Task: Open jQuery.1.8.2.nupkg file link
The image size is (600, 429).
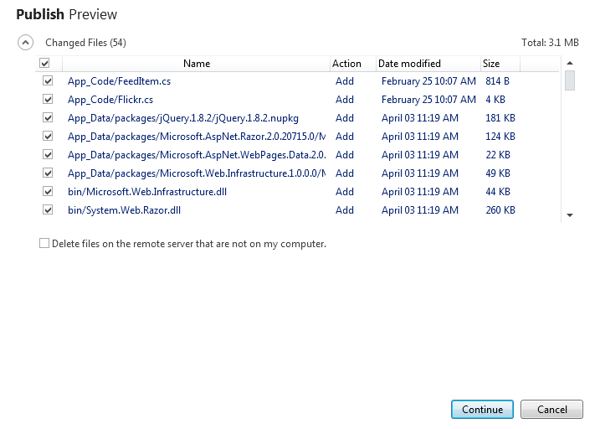Action: click(x=183, y=118)
